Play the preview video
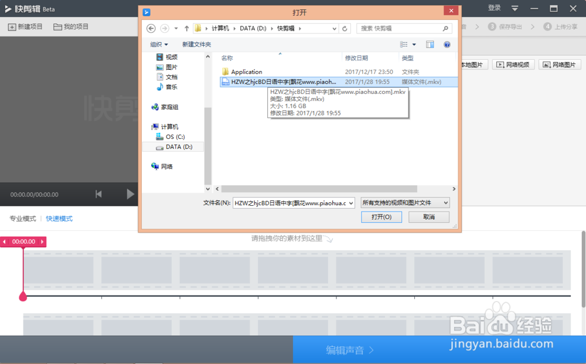Viewport: 586px width, 364px height. (130, 194)
